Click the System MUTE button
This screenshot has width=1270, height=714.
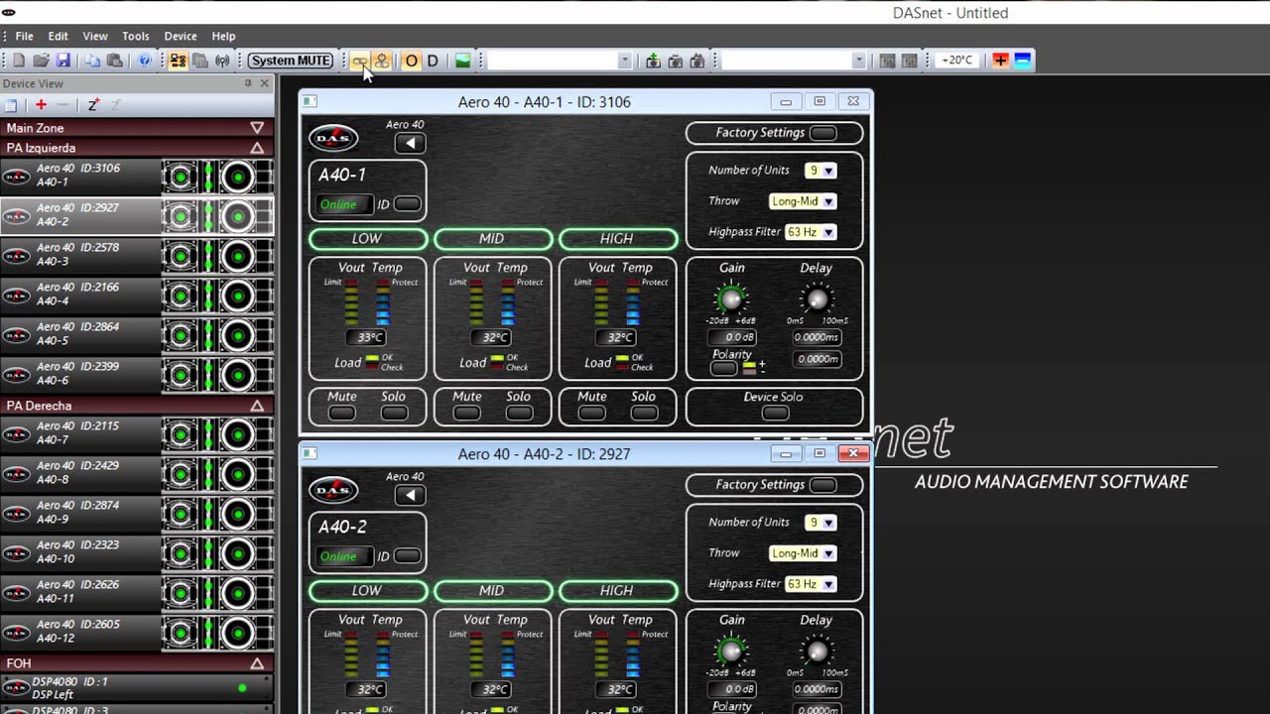[291, 60]
